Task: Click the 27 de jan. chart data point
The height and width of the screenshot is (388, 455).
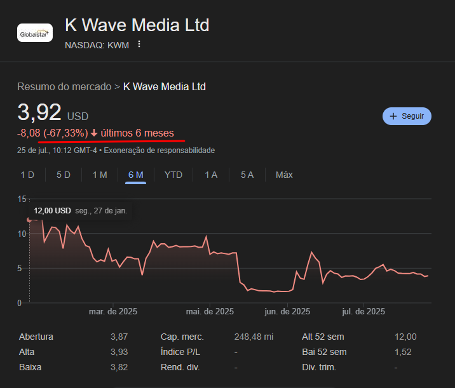Action: coord(29,220)
